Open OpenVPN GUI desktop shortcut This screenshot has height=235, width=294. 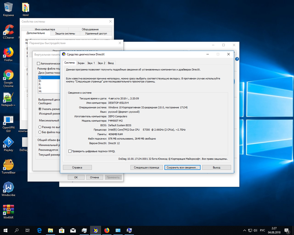(8, 124)
